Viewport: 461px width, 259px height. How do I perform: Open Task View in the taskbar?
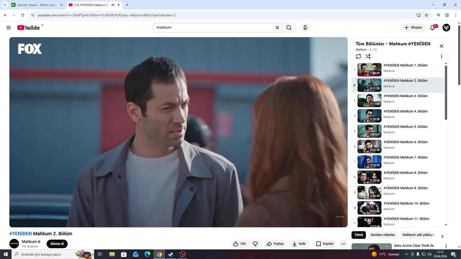coord(100,254)
